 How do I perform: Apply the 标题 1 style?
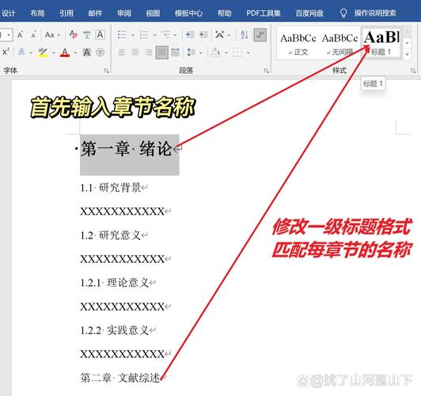(x=381, y=43)
